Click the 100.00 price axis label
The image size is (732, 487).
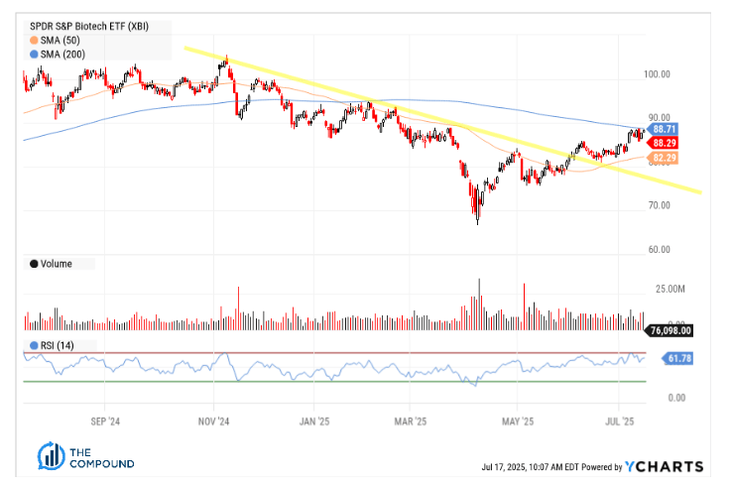(x=657, y=74)
